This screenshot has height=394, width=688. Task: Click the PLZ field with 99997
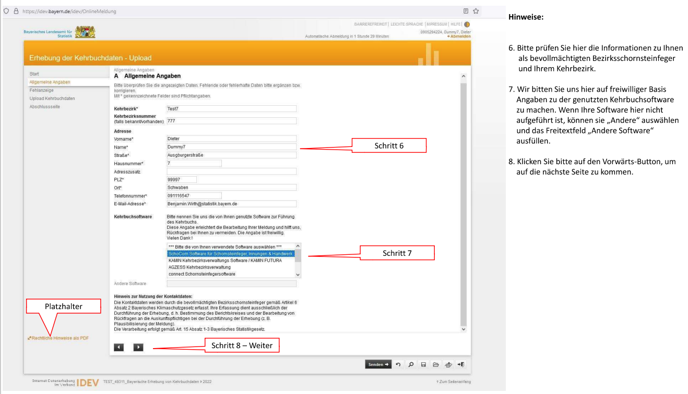(x=181, y=179)
